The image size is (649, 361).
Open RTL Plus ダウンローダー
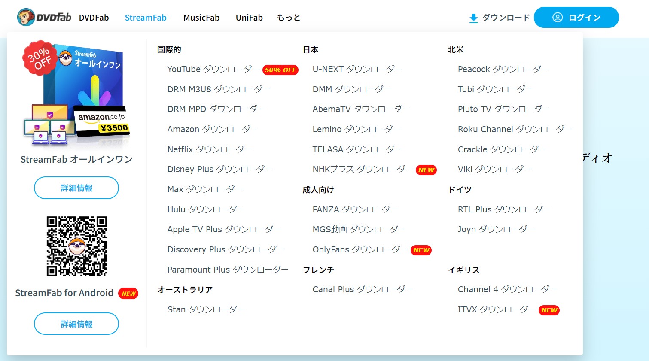point(504,209)
